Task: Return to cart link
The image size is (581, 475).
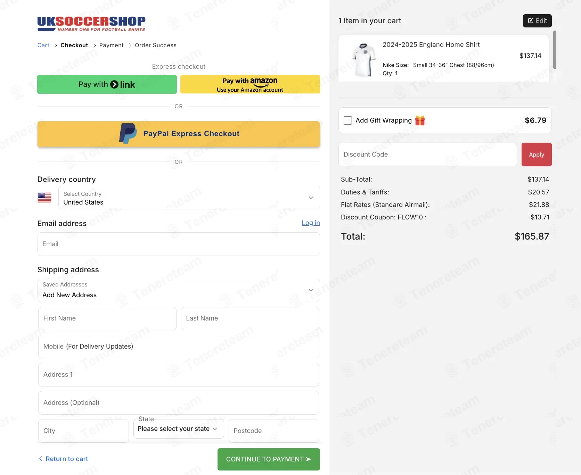Action: [63, 459]
